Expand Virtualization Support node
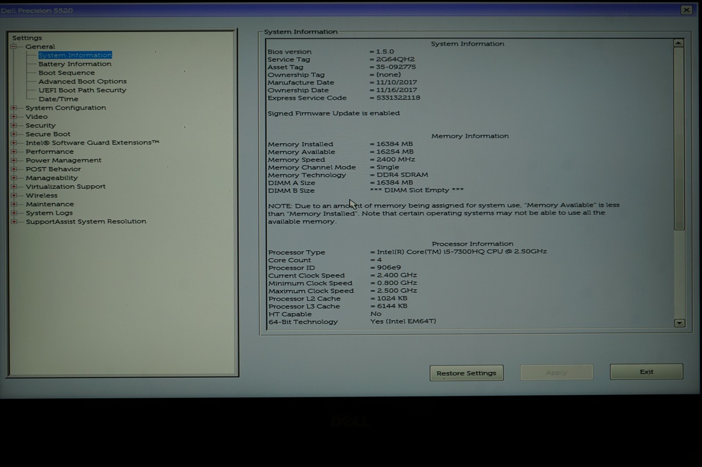Viewport: 702px width, 467px height. [x=14, y=187]
